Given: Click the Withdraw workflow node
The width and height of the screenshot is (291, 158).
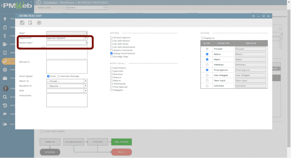Looking at the screenshot, I should [x=50, y=152].
